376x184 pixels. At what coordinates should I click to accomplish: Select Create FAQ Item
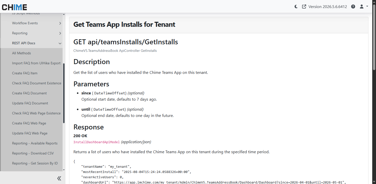click(25, 73)
